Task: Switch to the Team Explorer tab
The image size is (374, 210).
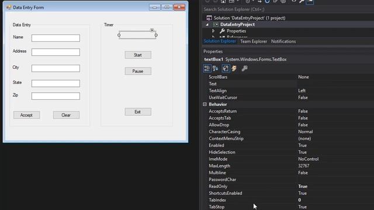Action: (254, 41)
